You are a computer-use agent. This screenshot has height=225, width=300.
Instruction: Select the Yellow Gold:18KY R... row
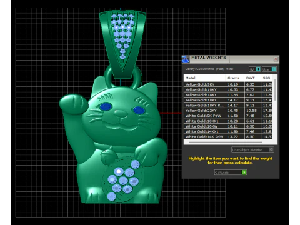coord(228,105)
